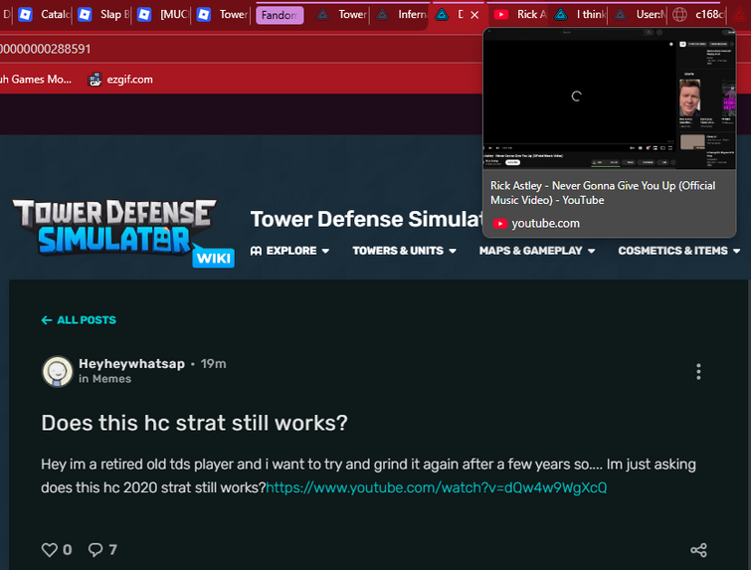Like the post with the heart icon
This screenshot has height=570, width=751.
pyautogui.click(x=50, y=550)
